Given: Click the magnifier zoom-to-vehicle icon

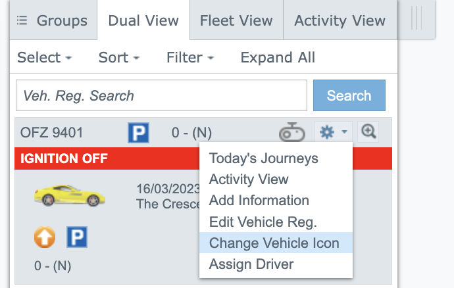Looking at the screenshot, I should pyautogui.click(x=368, y=132).
